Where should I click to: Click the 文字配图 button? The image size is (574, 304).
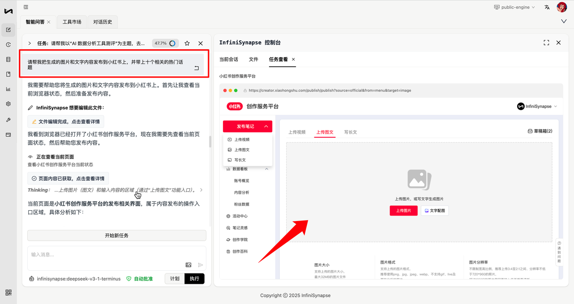click(x=435, y=210)
